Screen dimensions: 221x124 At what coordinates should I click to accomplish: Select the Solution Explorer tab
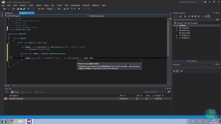pyautogui.click(x=179, y=61)
